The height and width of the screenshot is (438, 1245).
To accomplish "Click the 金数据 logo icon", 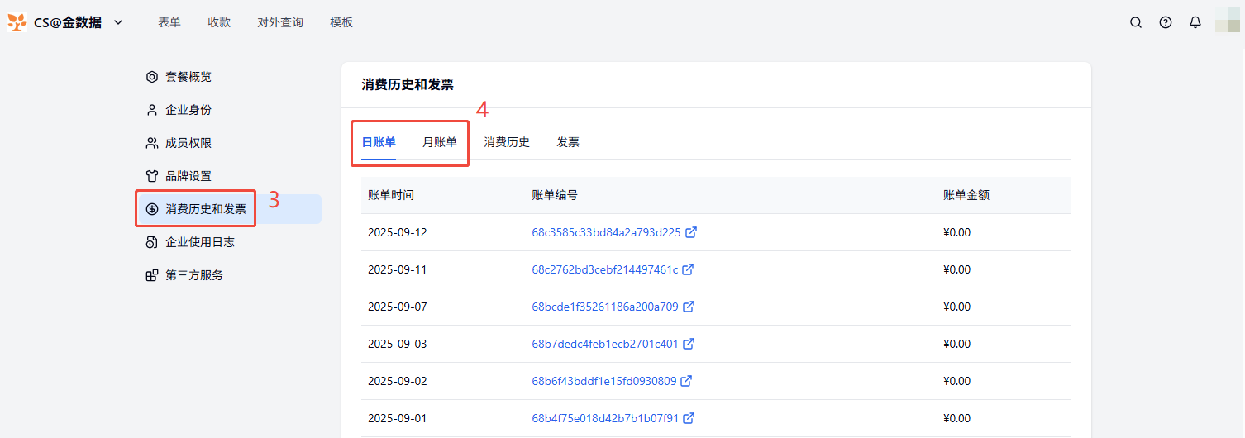I will pos(17,22).
